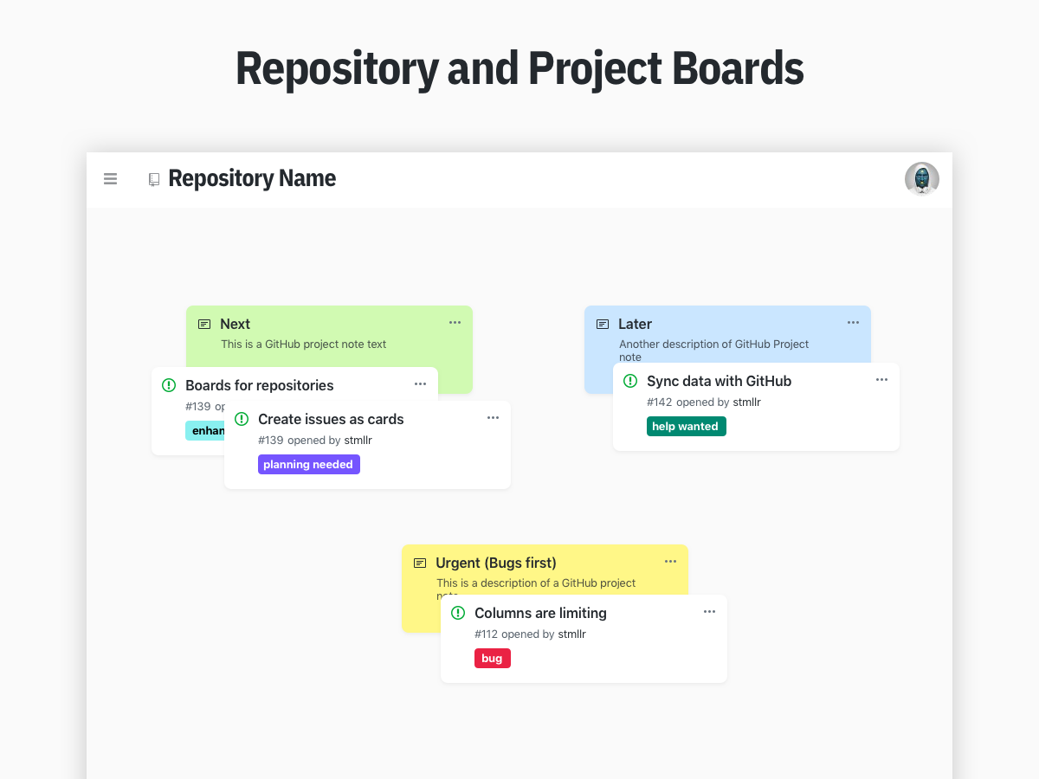Click the Repository Name heading

click(x=252, y=178)
